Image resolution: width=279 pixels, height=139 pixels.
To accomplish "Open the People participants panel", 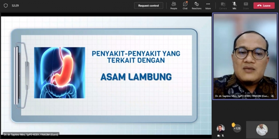I will 173,5.
